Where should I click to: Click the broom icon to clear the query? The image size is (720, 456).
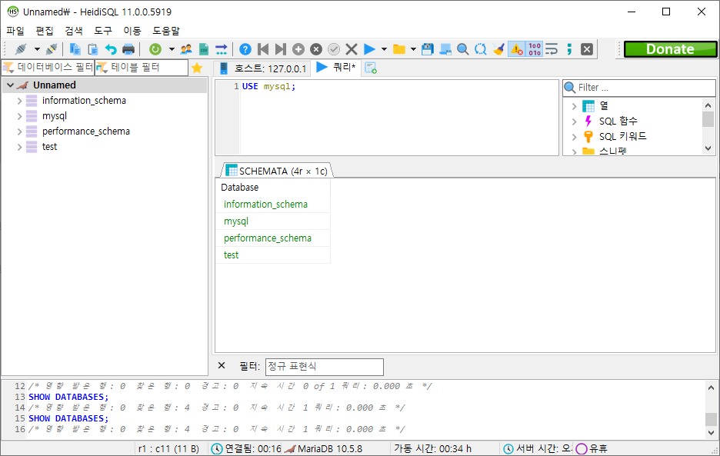pyautogui.click(x=498, y=49)
